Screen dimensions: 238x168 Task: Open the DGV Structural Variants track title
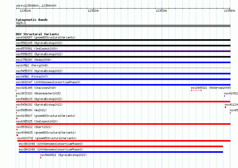tap(37, 34)
